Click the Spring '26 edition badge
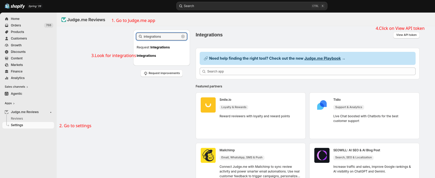 [35, 6]
